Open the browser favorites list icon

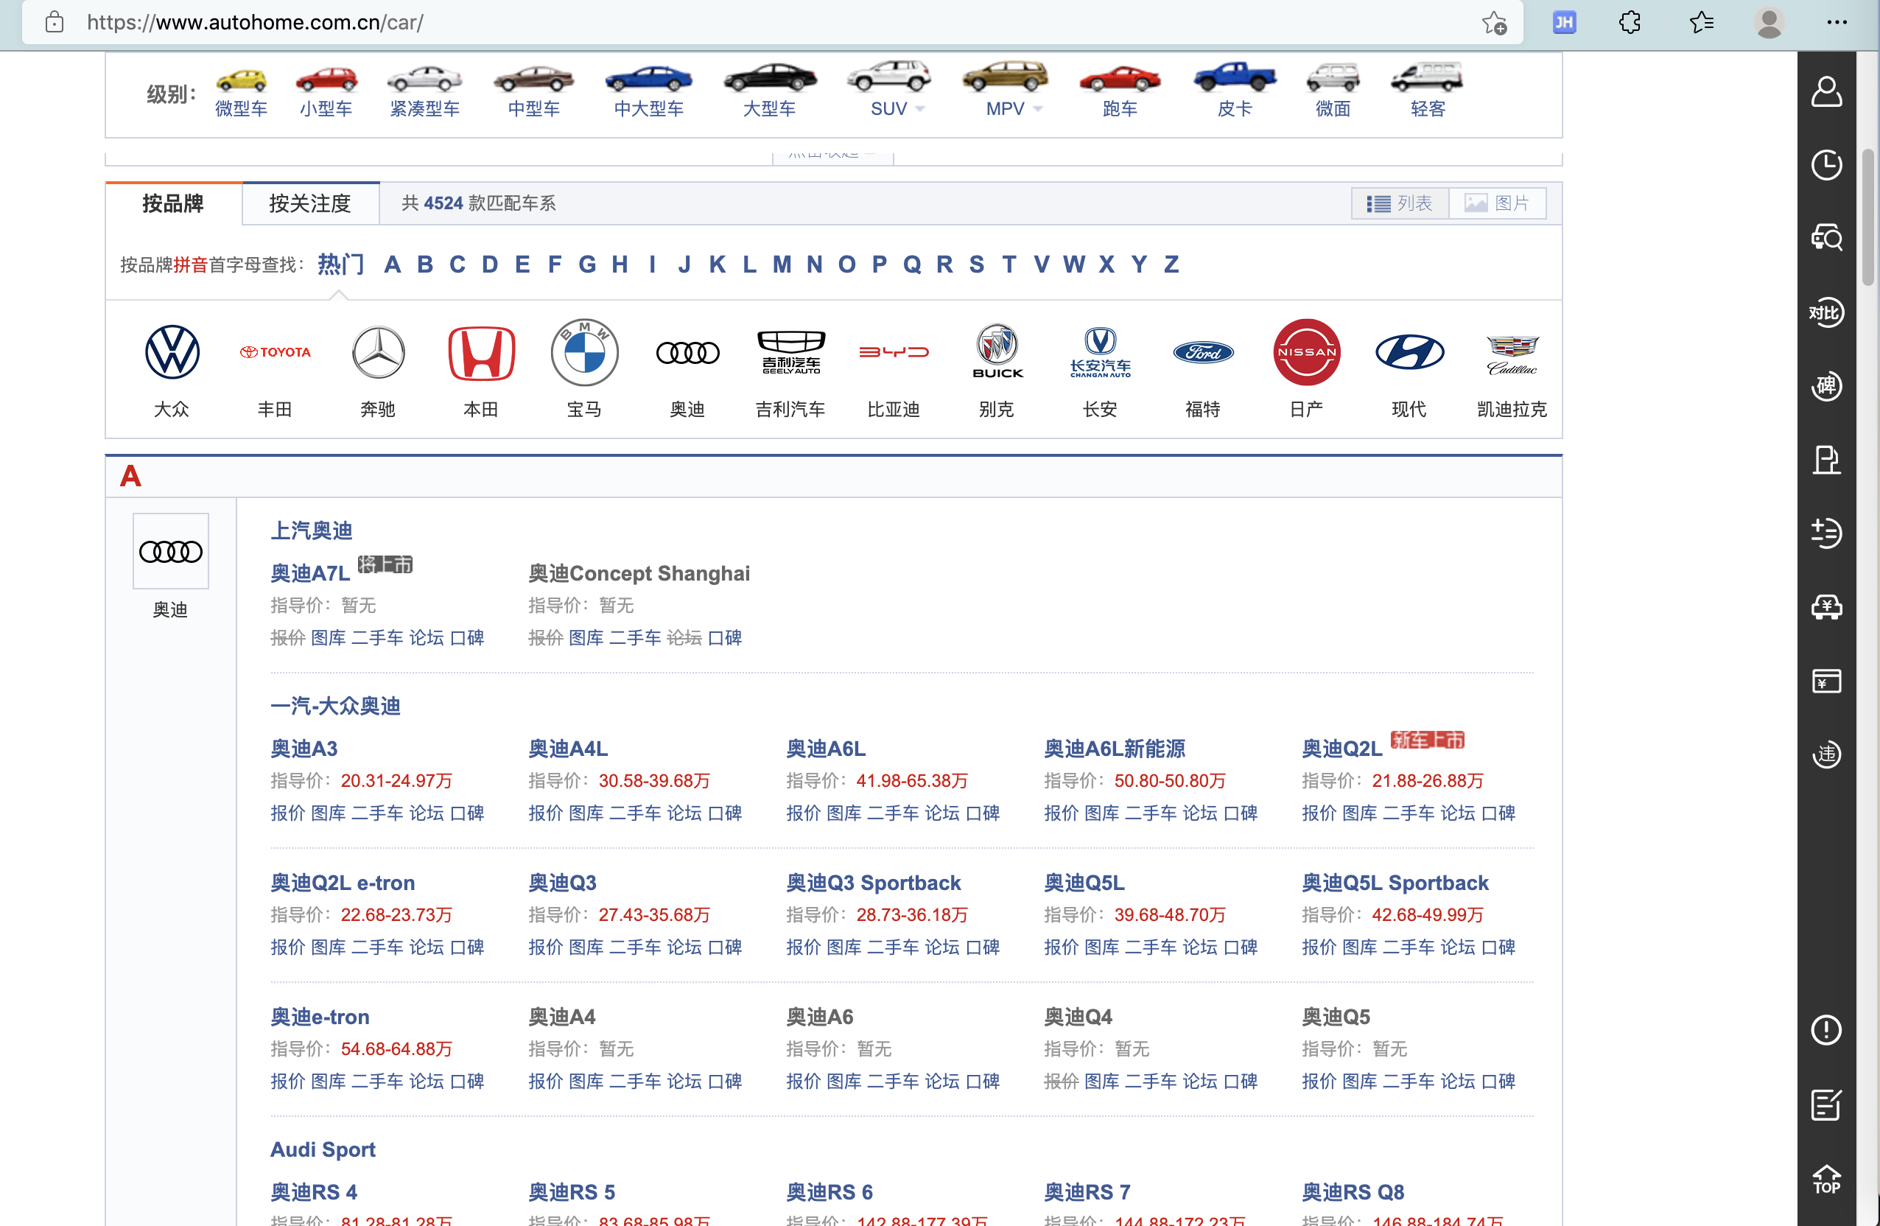pos(1700,22)
